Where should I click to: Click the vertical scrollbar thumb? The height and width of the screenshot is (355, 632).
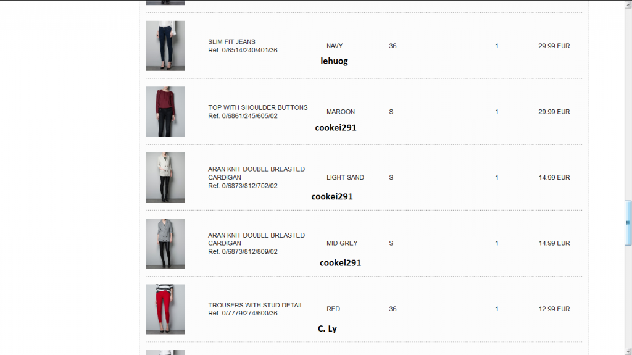tap(628, 223)
